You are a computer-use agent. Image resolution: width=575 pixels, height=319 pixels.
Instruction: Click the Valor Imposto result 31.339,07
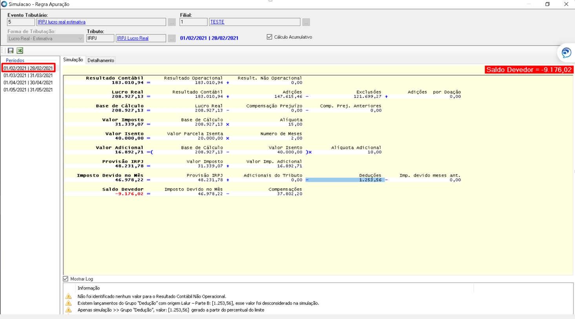click(129, 124)
